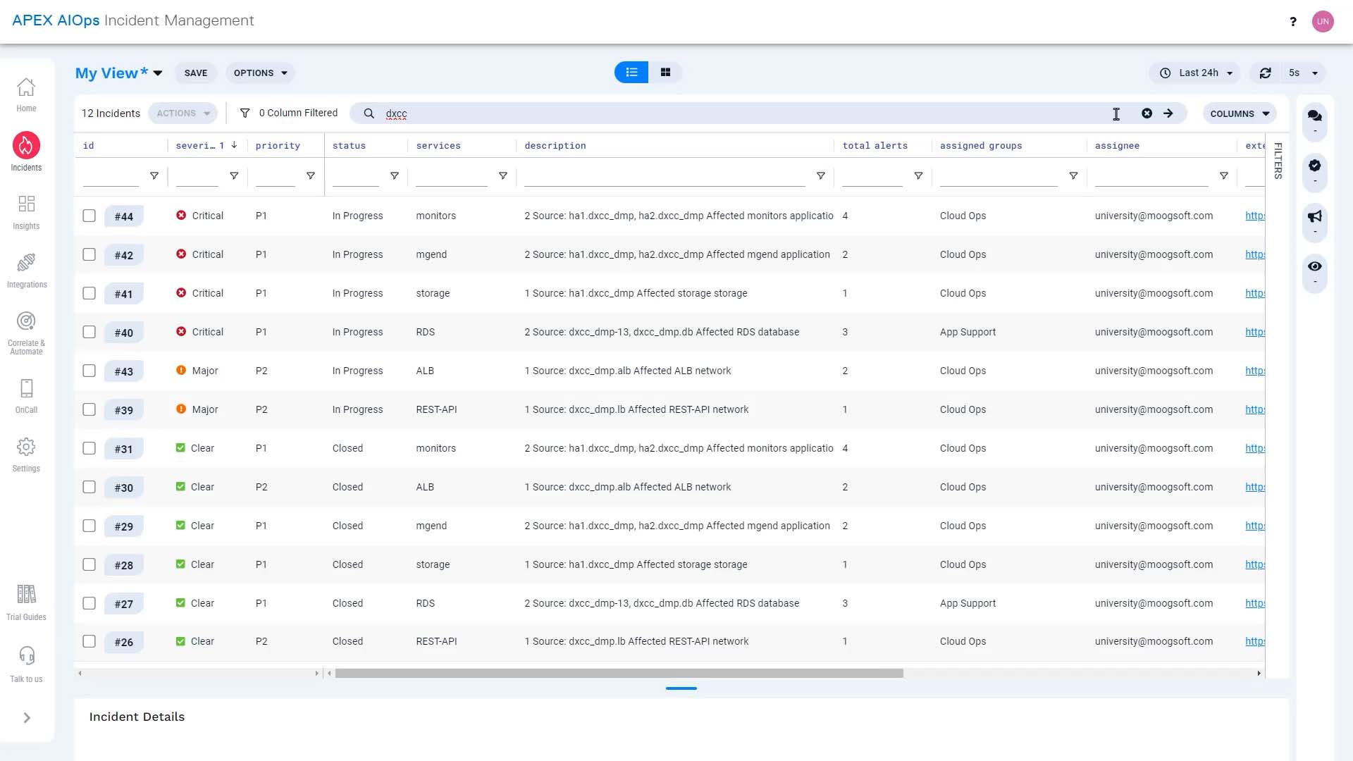Switch to list view layout

pos(631,73)
